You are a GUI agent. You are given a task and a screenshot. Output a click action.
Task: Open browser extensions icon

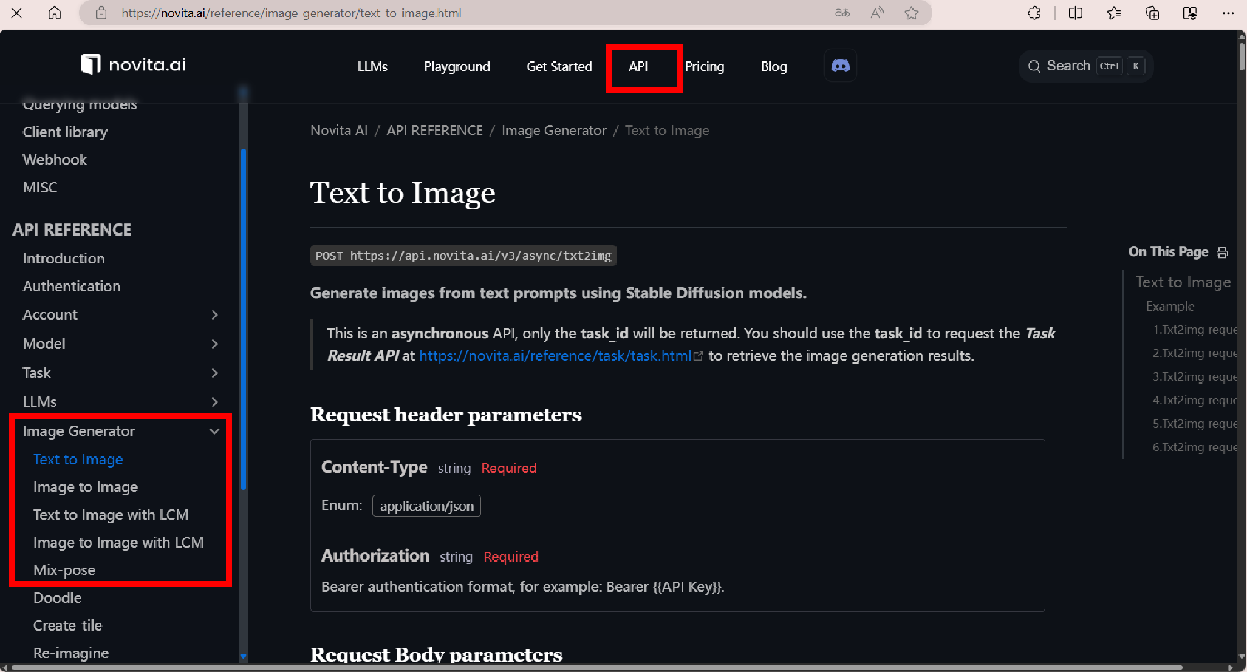[x=1034, y=13]
